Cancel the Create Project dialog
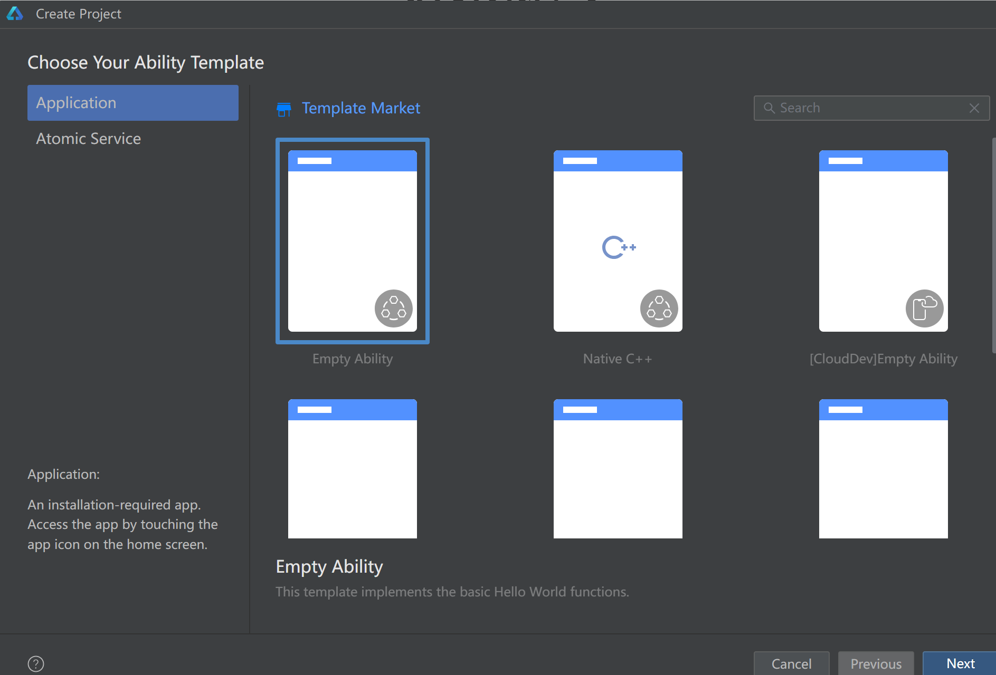996x675 pixels. pos(791,663)
